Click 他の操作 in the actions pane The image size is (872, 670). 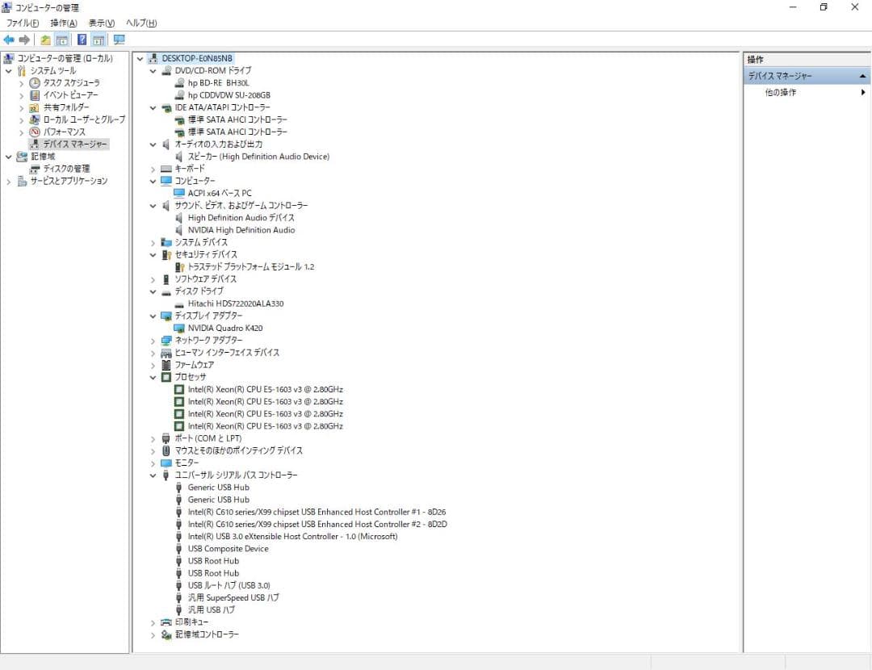[780, 93]
